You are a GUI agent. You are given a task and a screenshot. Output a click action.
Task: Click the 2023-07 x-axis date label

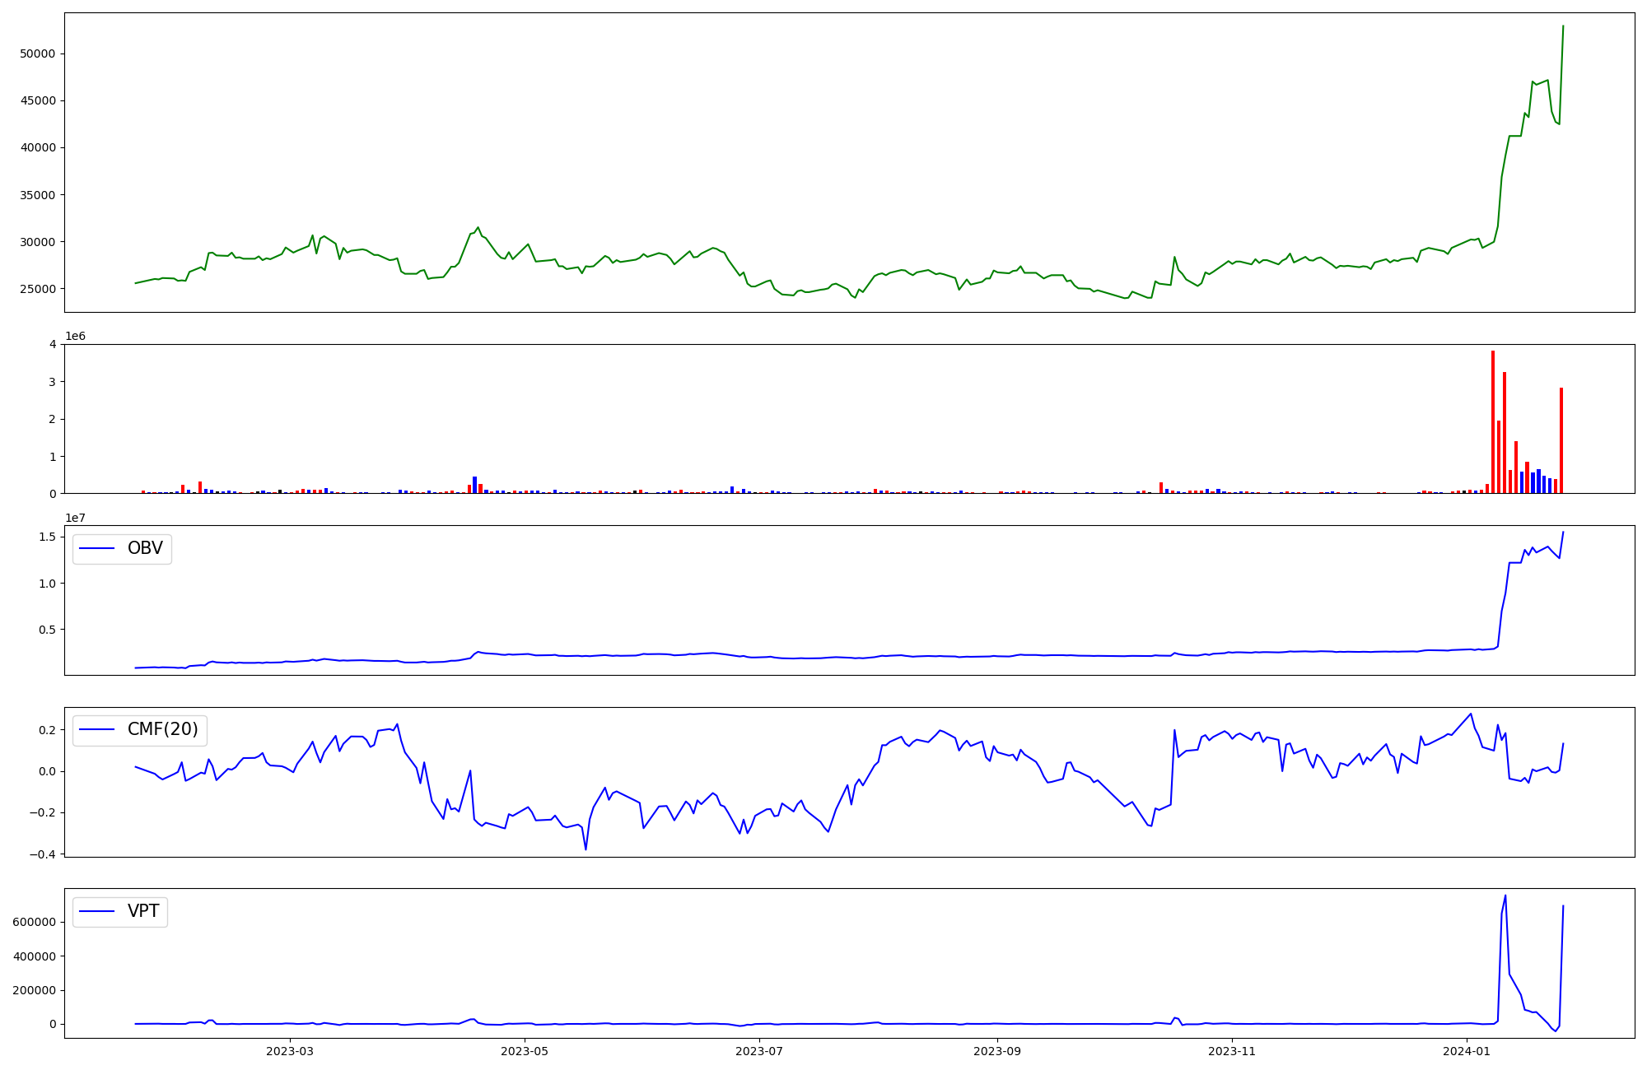point(758,1052)
